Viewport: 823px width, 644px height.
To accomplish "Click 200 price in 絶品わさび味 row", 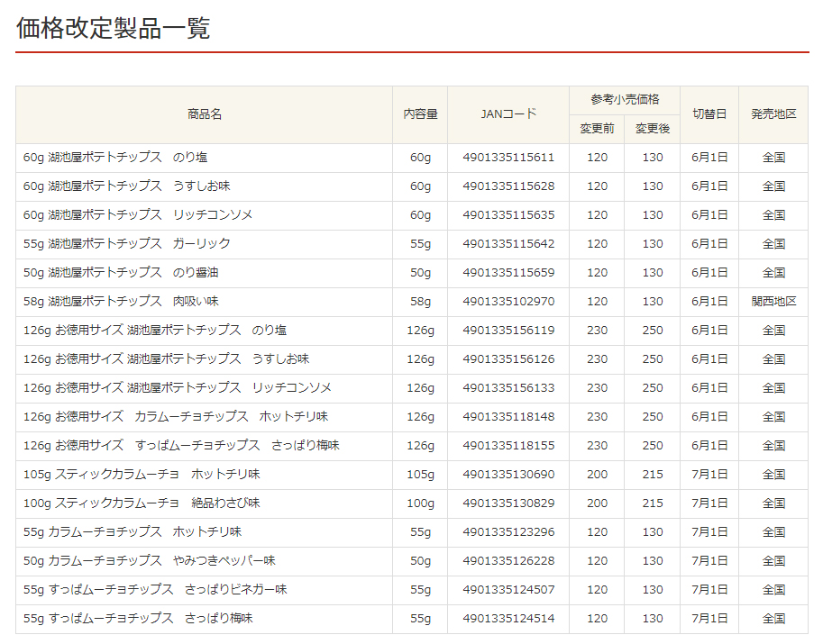I will pos(597,503).
